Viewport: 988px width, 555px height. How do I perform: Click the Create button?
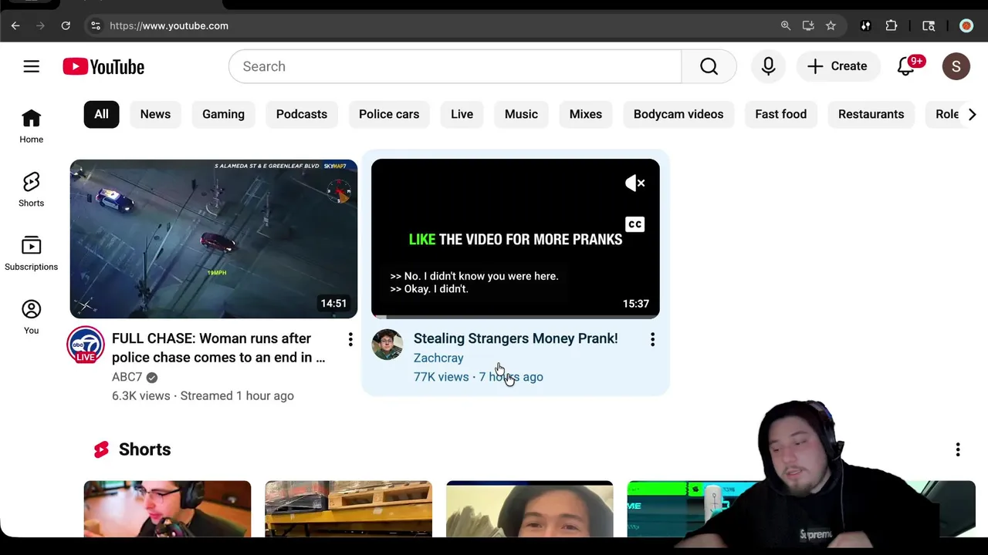coord(837,66)
